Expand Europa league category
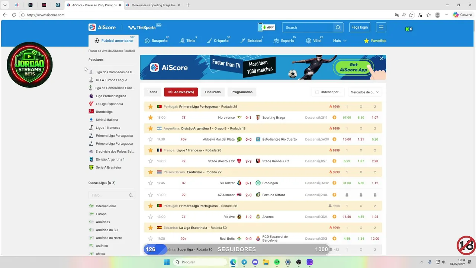 click(x=98, y=214)
